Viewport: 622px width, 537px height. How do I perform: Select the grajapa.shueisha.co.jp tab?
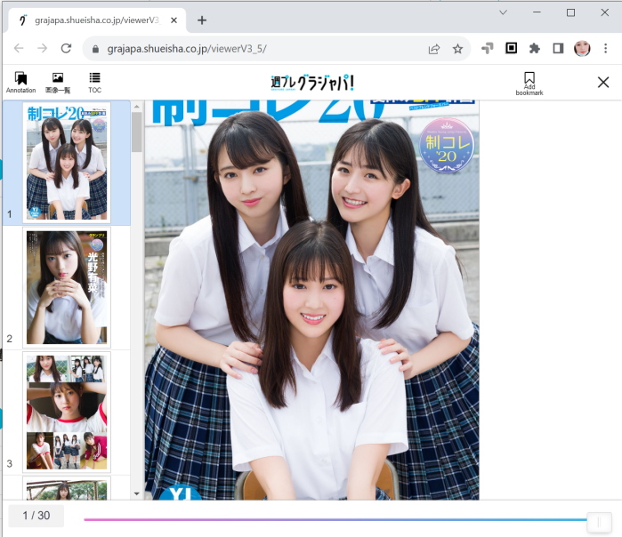pyautogui.click(x=95, y=20)
